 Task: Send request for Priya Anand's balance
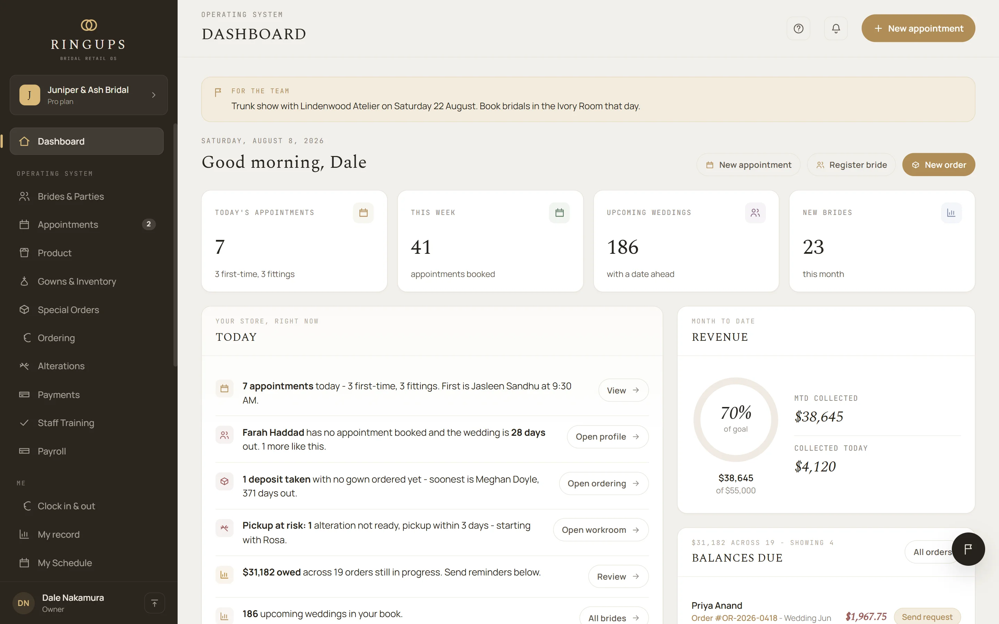click(x=927, y=617)
